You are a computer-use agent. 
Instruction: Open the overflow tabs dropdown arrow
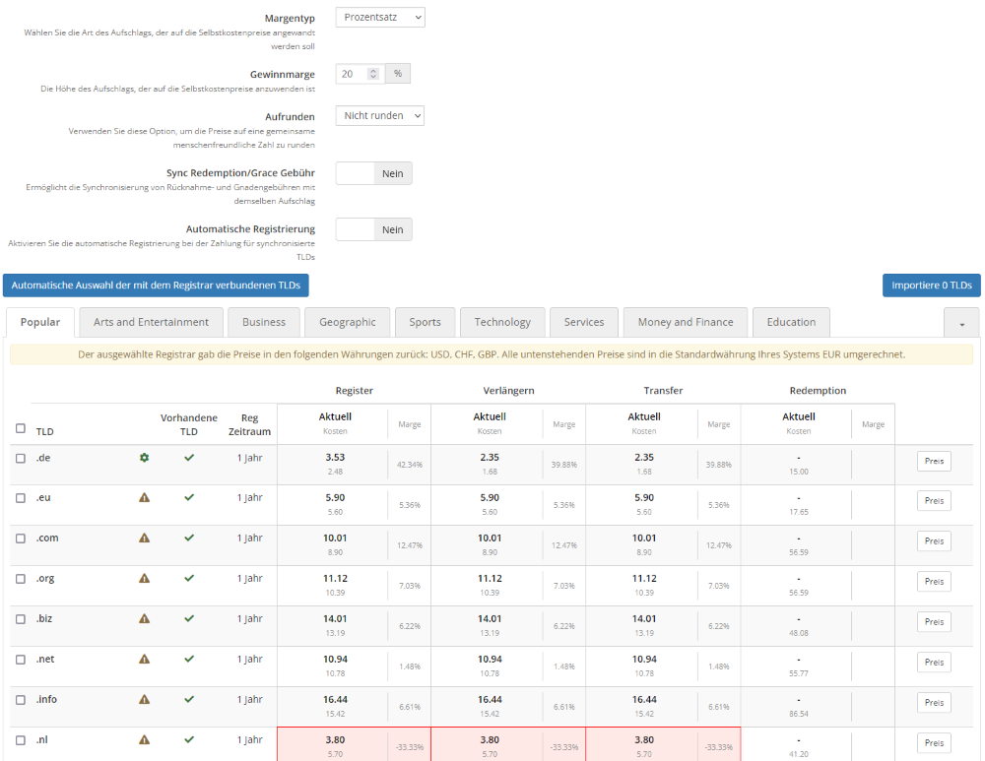coord(961,323)
